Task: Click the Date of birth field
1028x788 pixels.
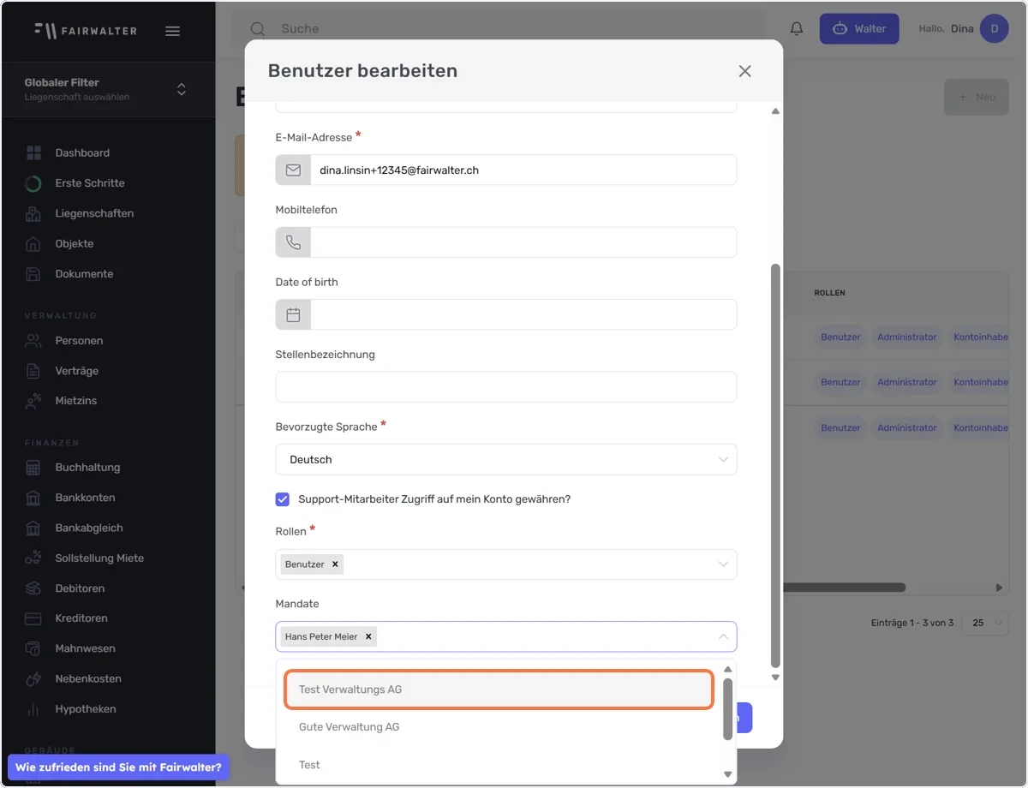Action: 523,315
